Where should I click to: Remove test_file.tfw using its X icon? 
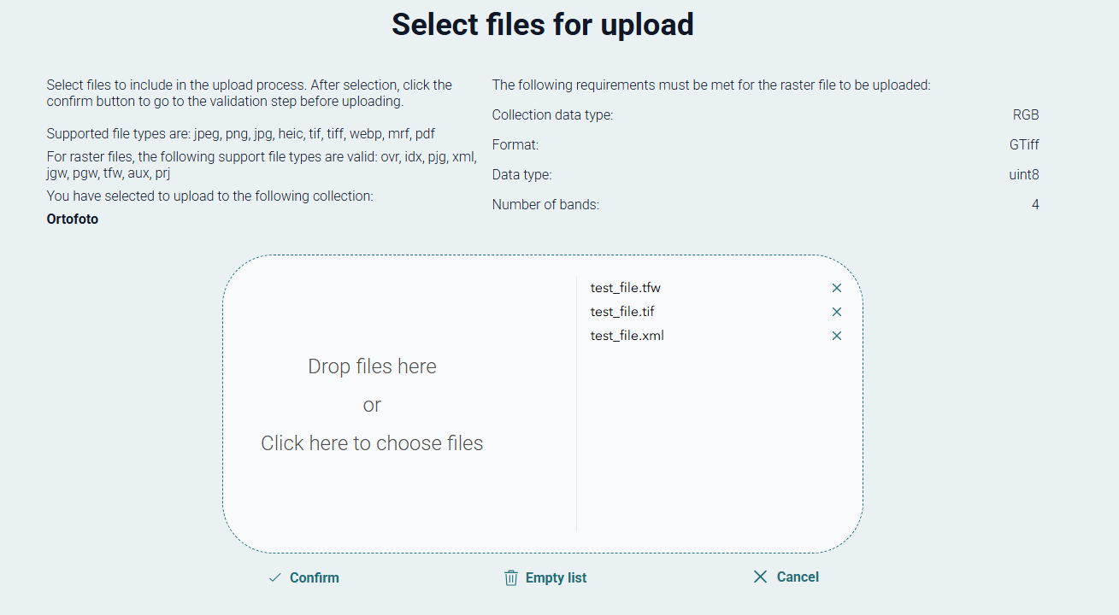[837, 288]
